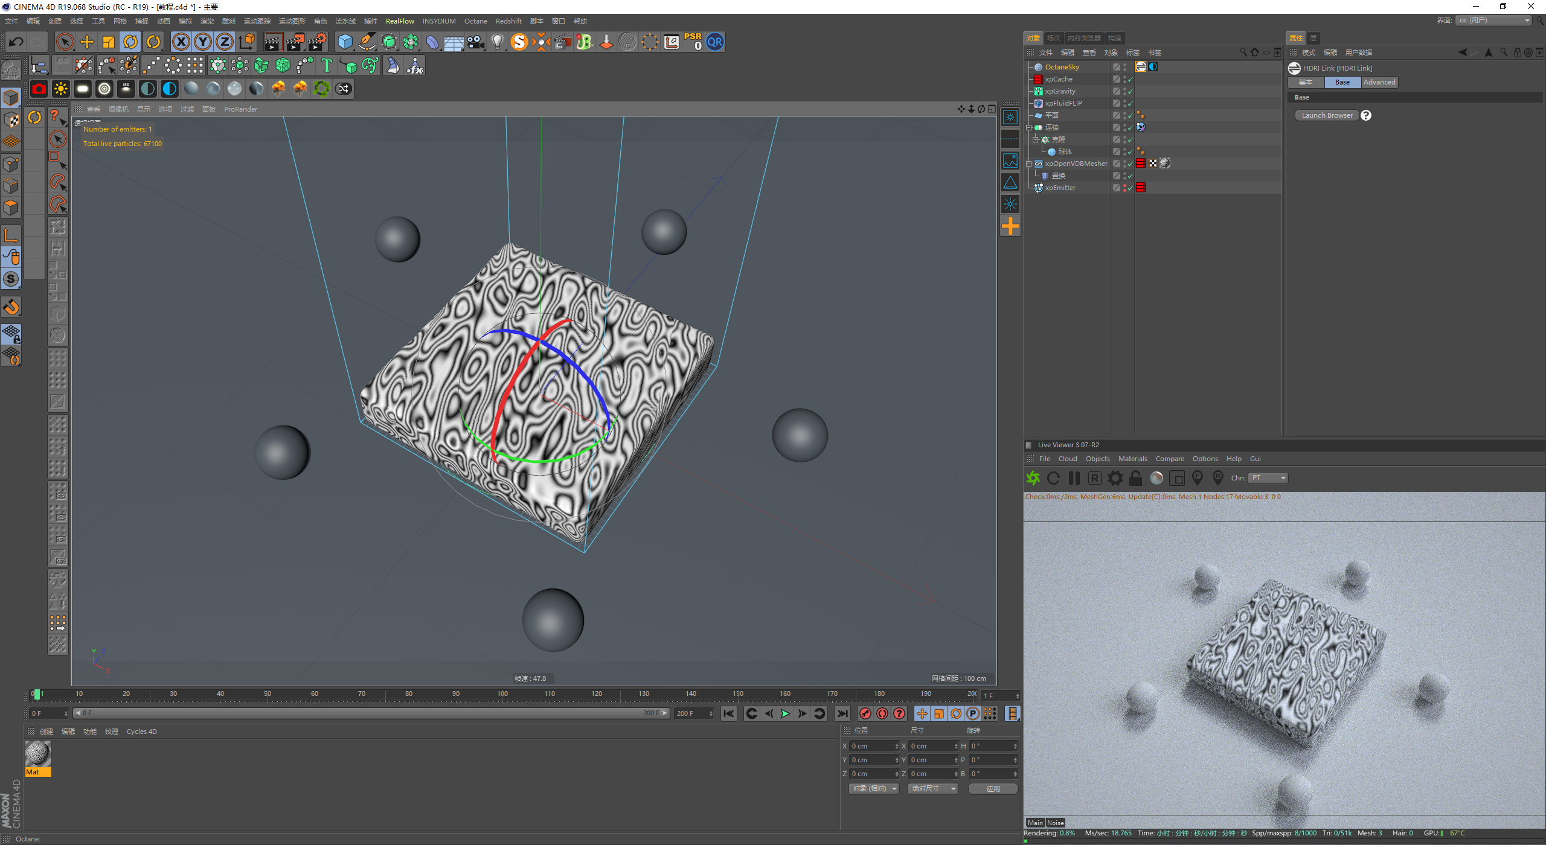The width and height of the screenshot is (1546, 845).
Task: Click the Octane Live Viewer red camera icon
Action: coord(39,89)
